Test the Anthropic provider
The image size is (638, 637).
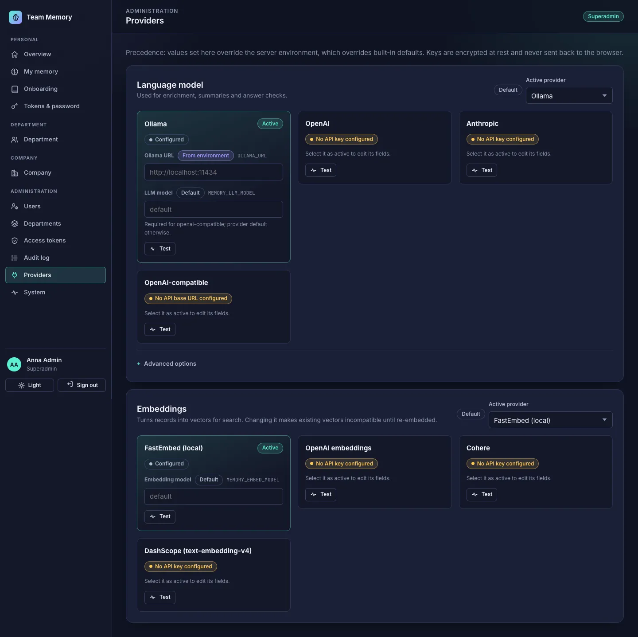click(x=482, y=170)
